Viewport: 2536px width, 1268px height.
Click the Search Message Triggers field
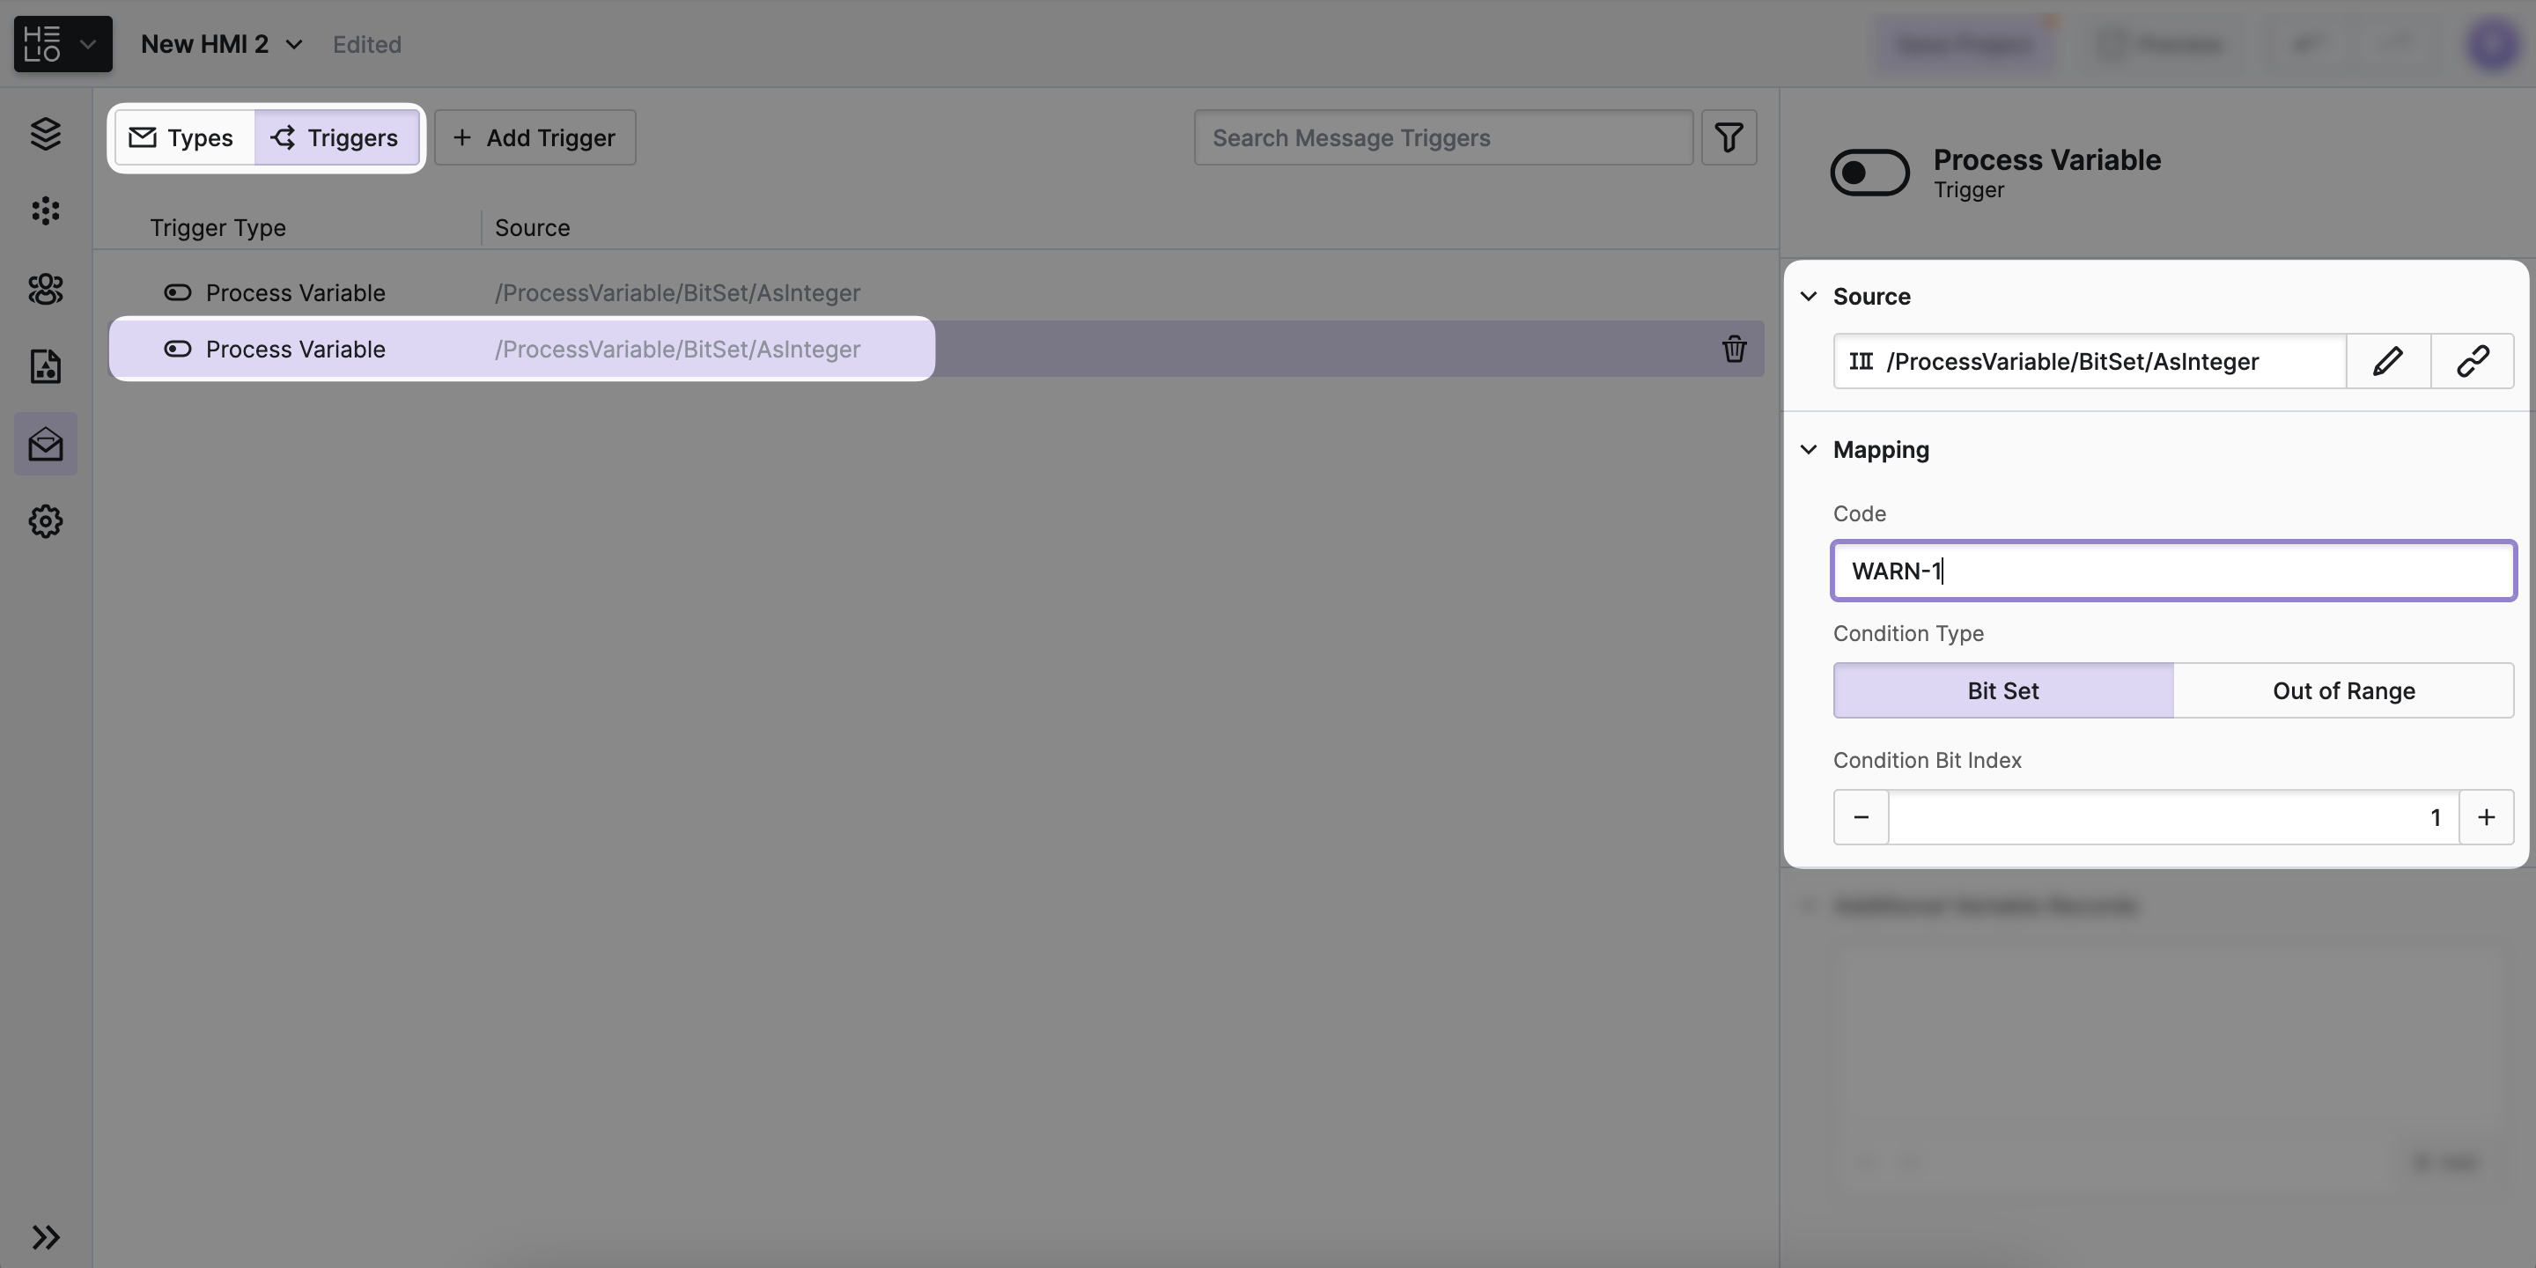[x=1442, y=138]
